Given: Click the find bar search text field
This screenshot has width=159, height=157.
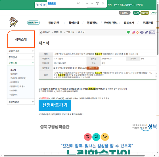Looking at the screenshot, I should pos(62,3).
